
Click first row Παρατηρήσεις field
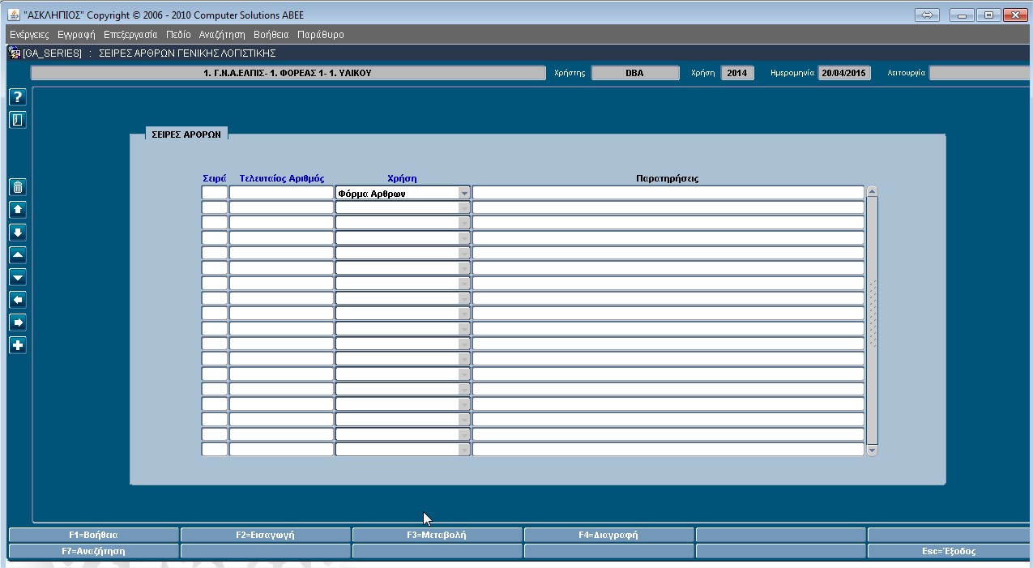(668, 193)
